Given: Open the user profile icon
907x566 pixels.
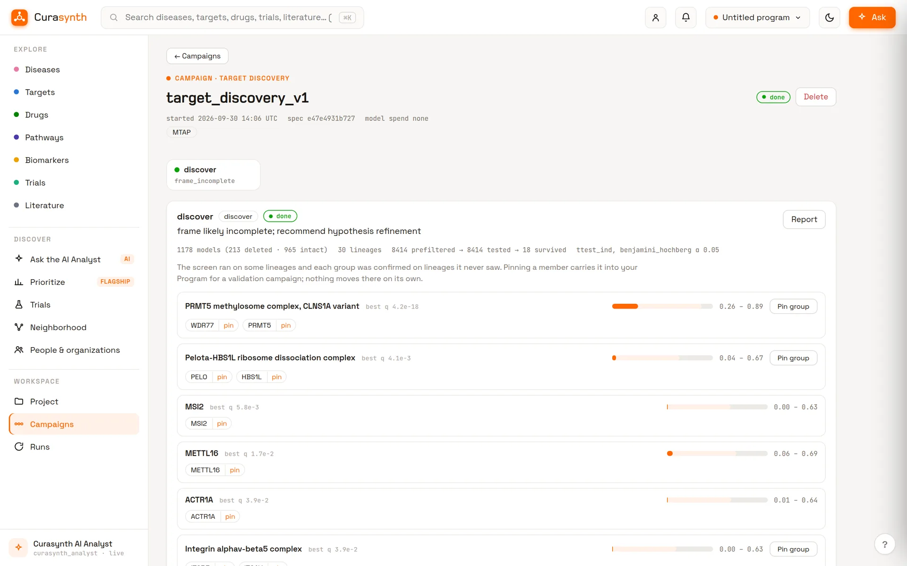Looking at the screenshot, I should 656,17.
